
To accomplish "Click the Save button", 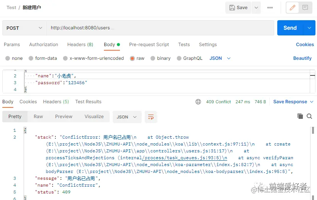I will [238, 8].
